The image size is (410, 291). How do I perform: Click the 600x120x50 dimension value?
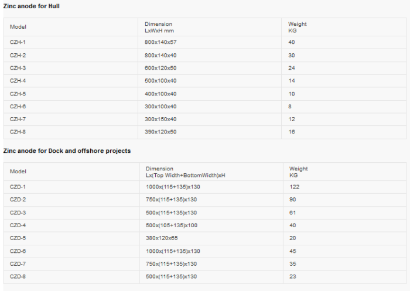(x=160, y=68)
